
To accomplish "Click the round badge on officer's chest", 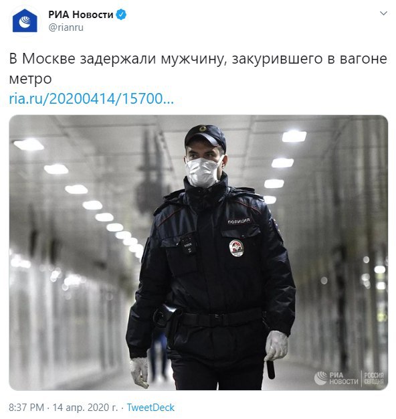I will [236, 248].
